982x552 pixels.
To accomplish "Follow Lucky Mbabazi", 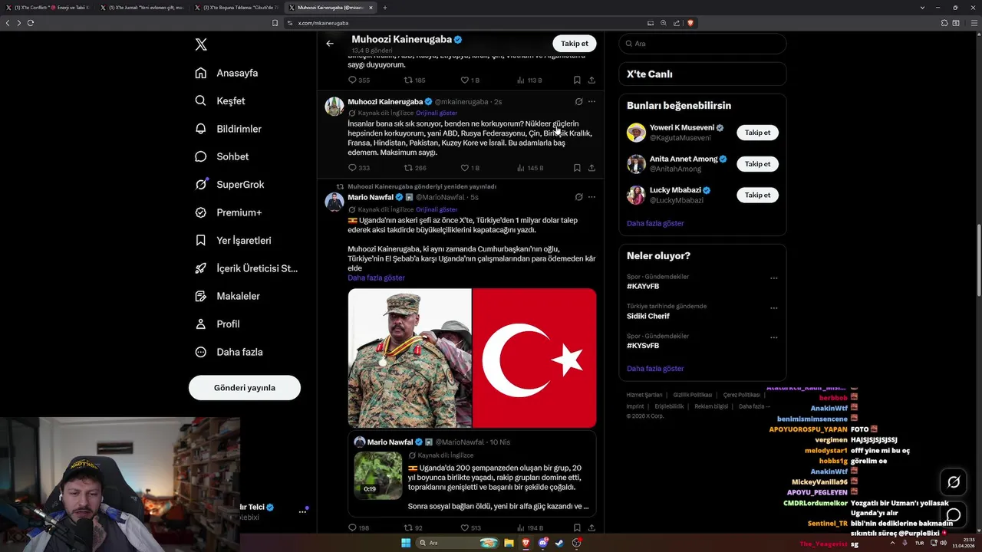I will [757, 195].
